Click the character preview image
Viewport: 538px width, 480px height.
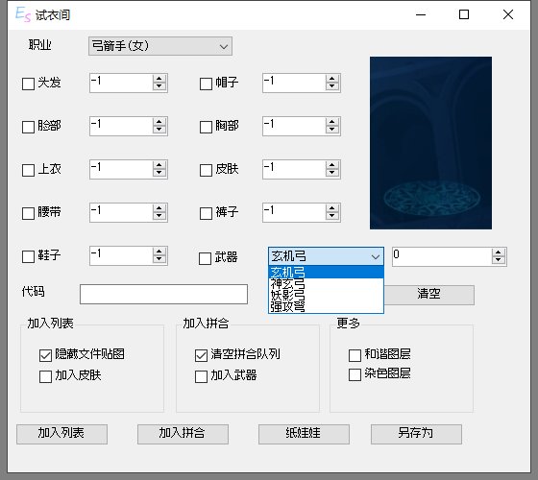430,143
